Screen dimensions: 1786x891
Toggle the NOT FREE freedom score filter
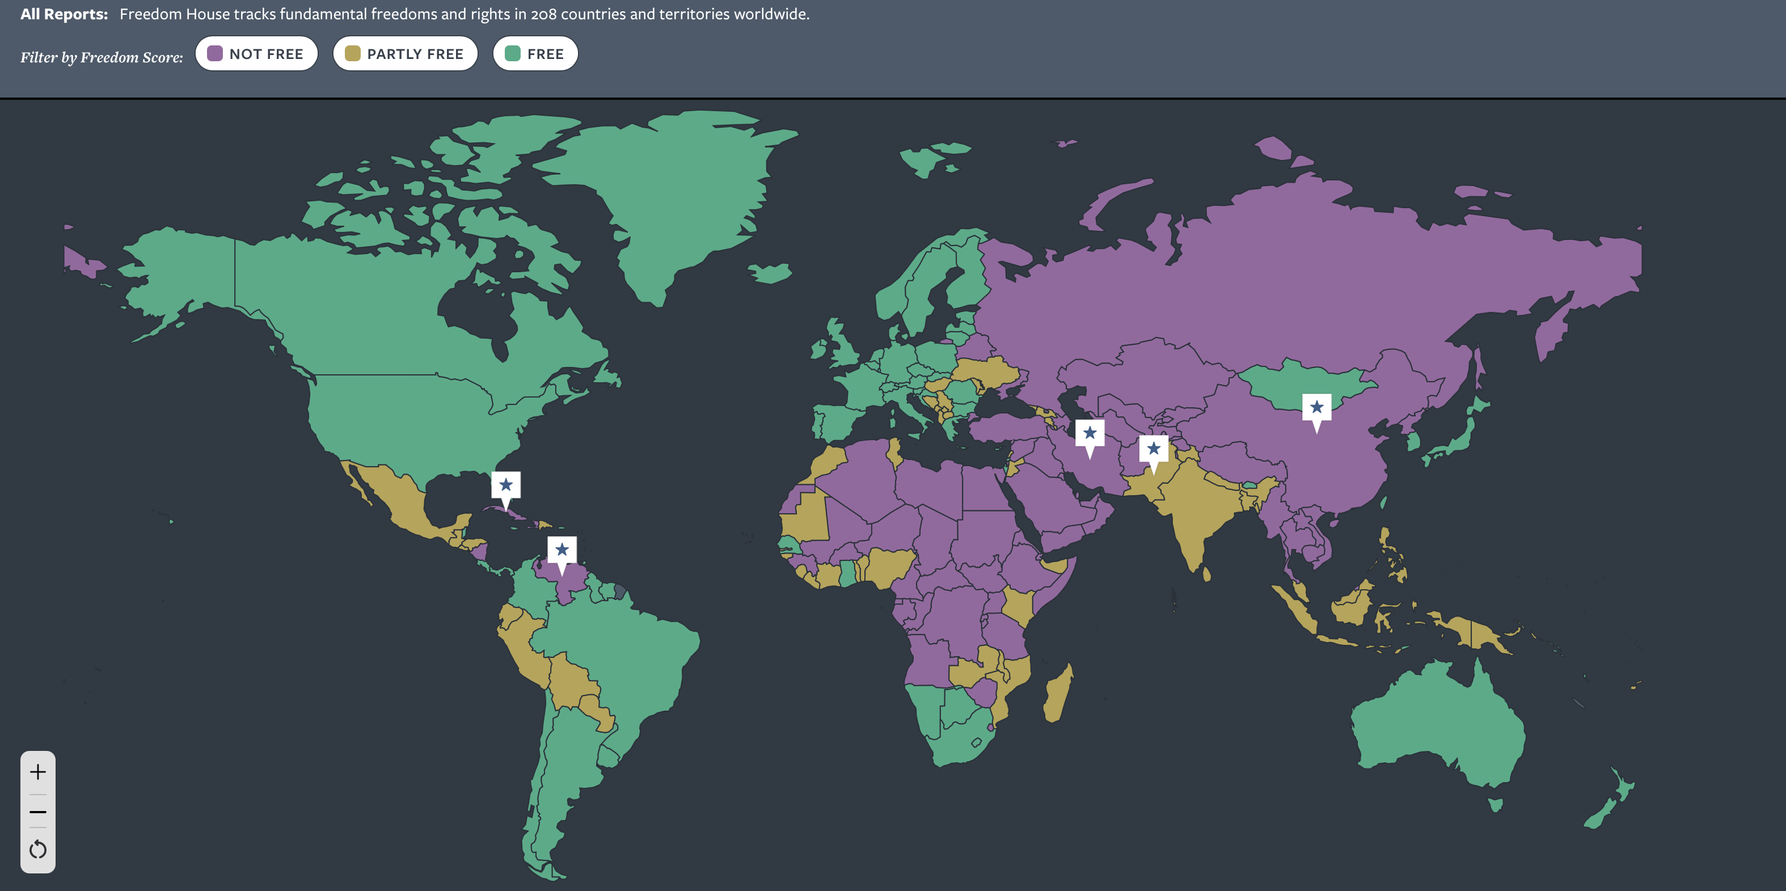[x=256, y=53]
